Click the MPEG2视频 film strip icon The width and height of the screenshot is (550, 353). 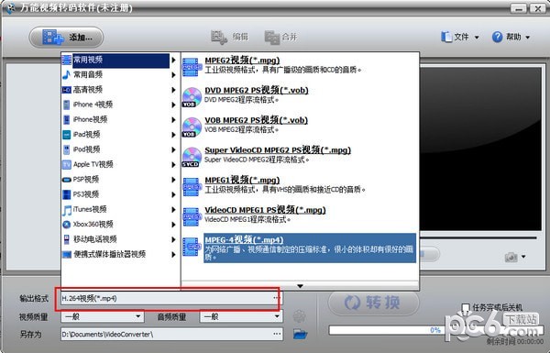(192, 67)
